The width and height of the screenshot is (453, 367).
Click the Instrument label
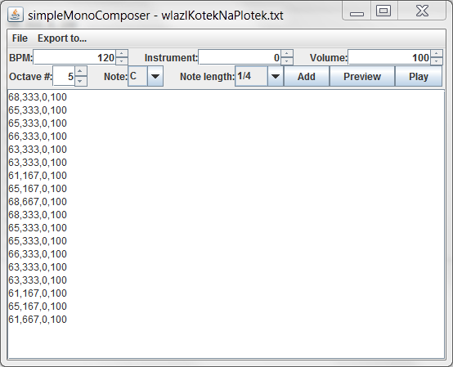171,58
